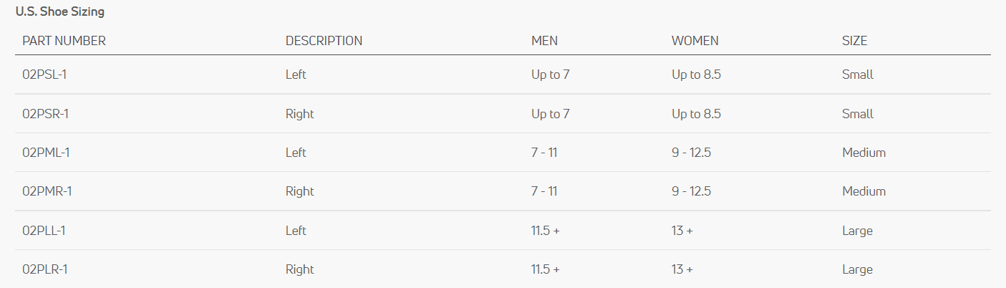1006x288 pixels.
Task: Click the DESCRIPTION column header
Action: pos(324,41)
